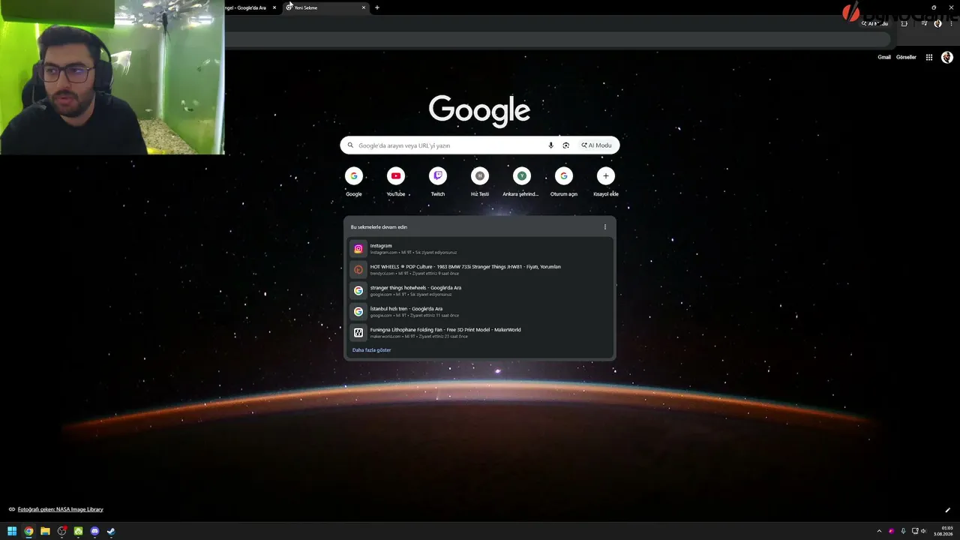The image size is (960, 540).
Task: Open the Google apps grid
Action: coord(929,57)
